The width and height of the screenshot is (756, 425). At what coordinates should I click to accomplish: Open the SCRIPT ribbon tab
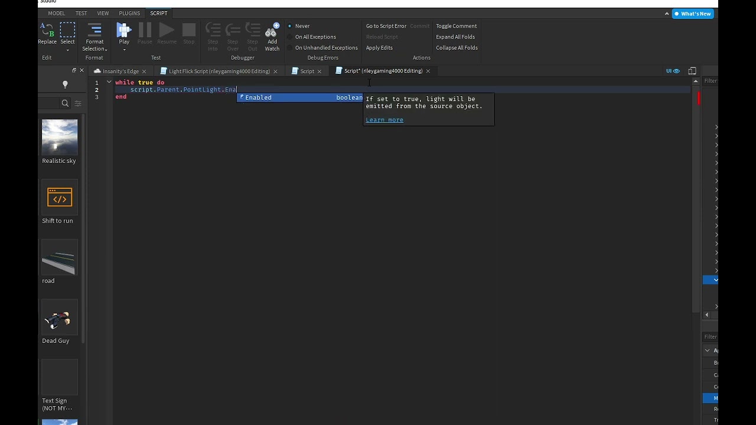[x=158, y=13]
